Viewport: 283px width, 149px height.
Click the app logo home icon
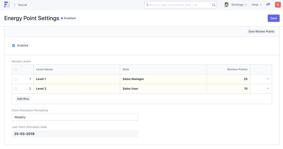(x=7, y=5)
